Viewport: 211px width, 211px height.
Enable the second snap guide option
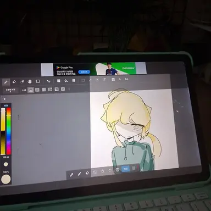click(37, 90)
